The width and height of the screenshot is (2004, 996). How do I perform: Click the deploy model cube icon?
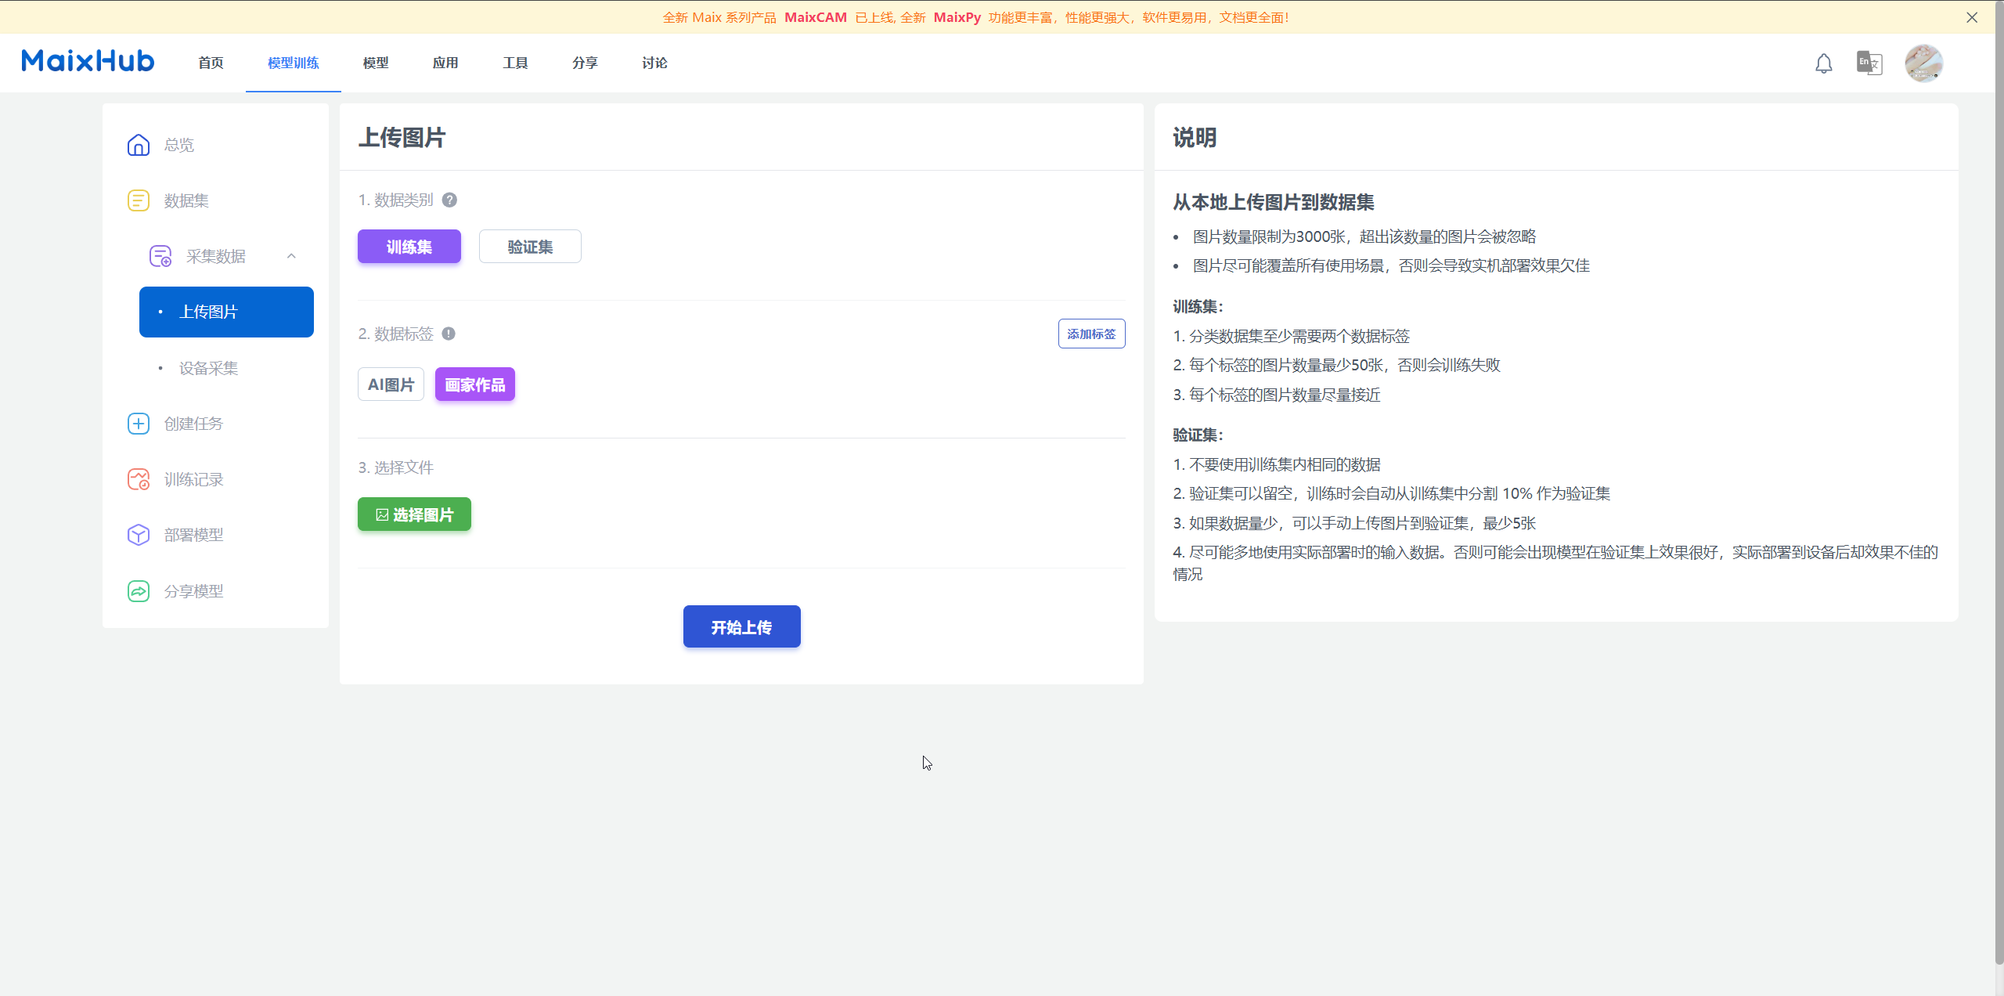point(139,535)
